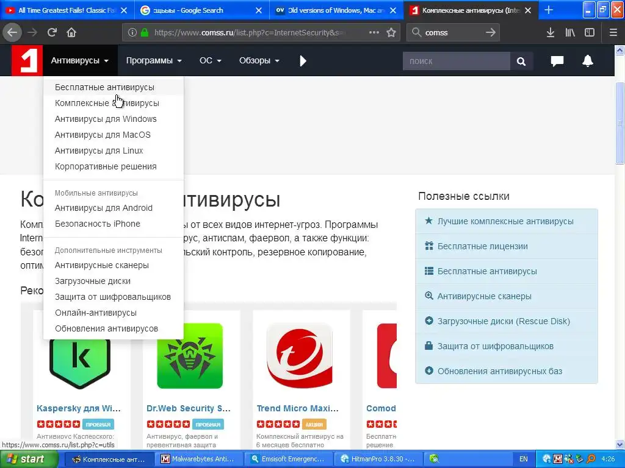Toggle the Firefox sidebar icon
The width and height of the screenshot is (625, 468).
click(x=590, y=32)
